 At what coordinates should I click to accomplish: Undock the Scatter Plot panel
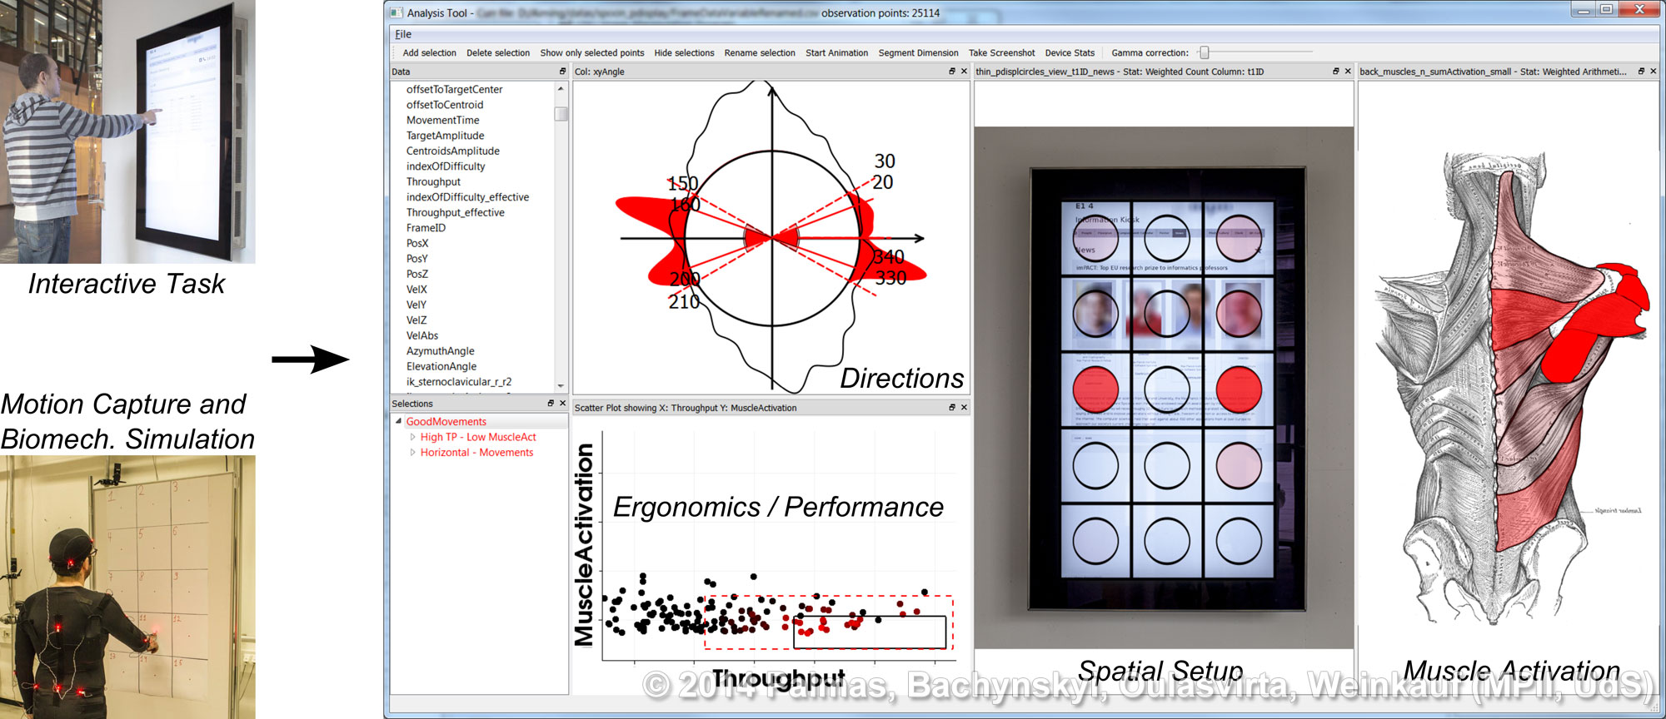point(952,408)
